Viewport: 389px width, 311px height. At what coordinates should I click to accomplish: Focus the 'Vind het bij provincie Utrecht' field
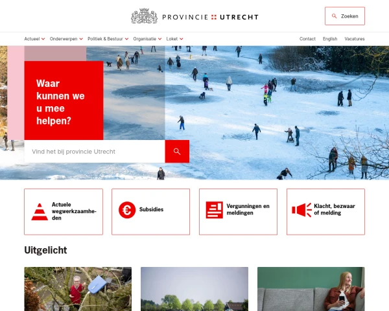click(x=95, y=151)
